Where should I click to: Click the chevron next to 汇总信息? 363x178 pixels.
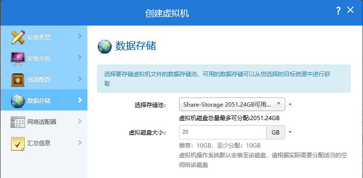(x=80, y=142)
